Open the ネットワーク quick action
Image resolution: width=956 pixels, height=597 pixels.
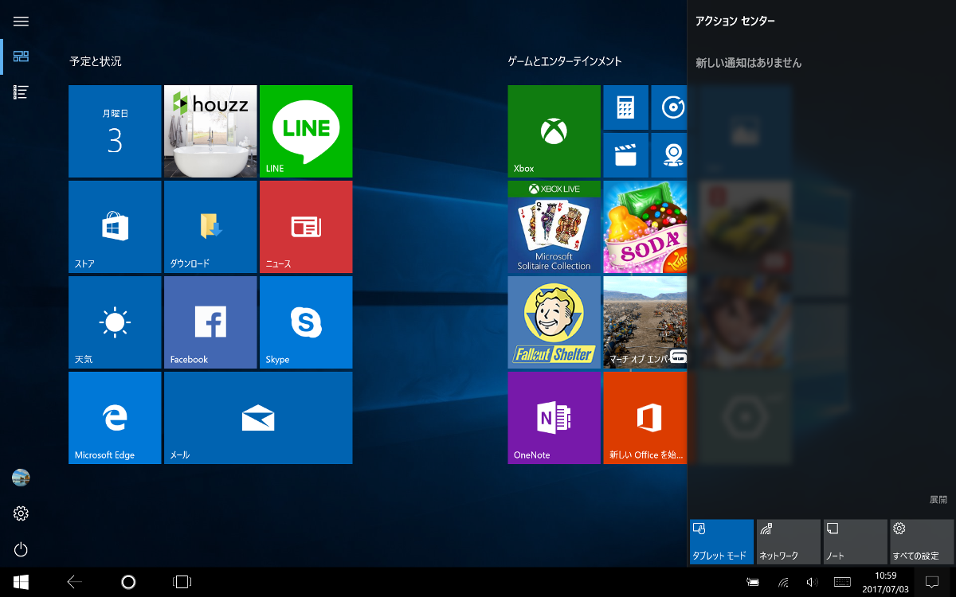[x=788, y=542]
